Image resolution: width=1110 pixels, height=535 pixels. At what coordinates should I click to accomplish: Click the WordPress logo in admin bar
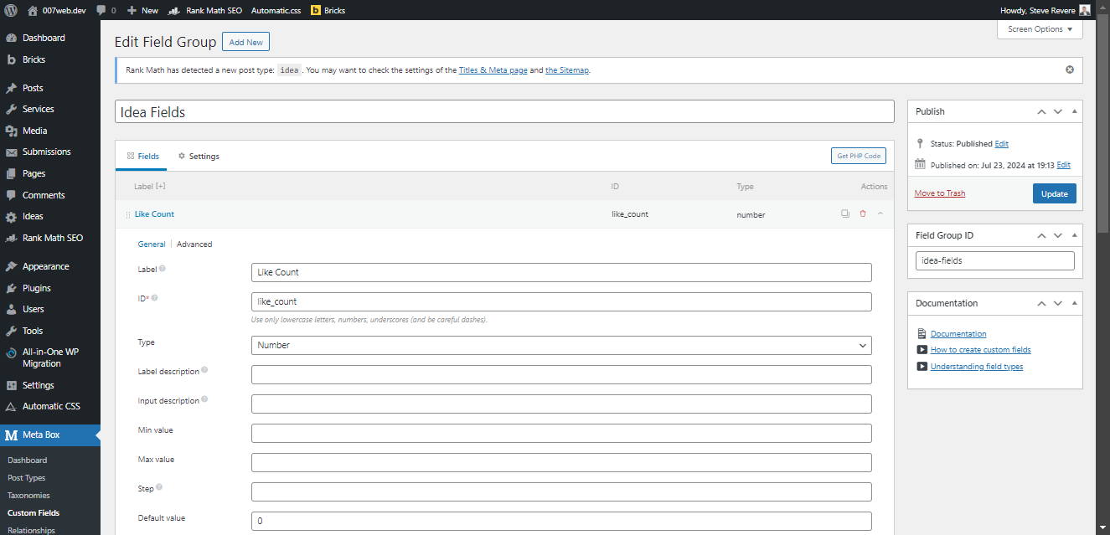click(x=11, y=10)
